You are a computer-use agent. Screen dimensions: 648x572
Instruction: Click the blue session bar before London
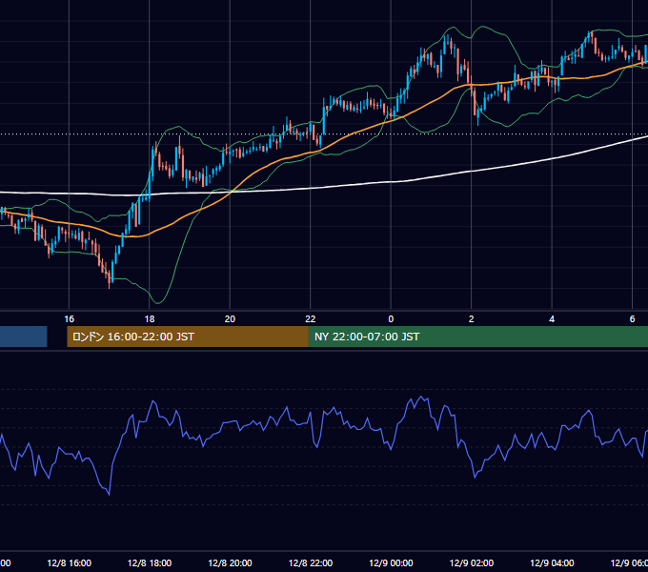point(24,337)
